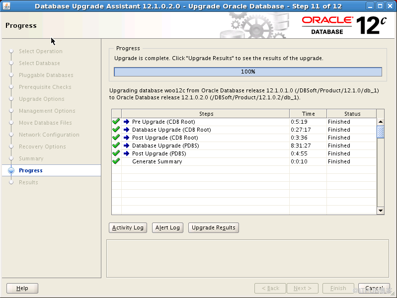Open the Help button

tap(22, 288)
